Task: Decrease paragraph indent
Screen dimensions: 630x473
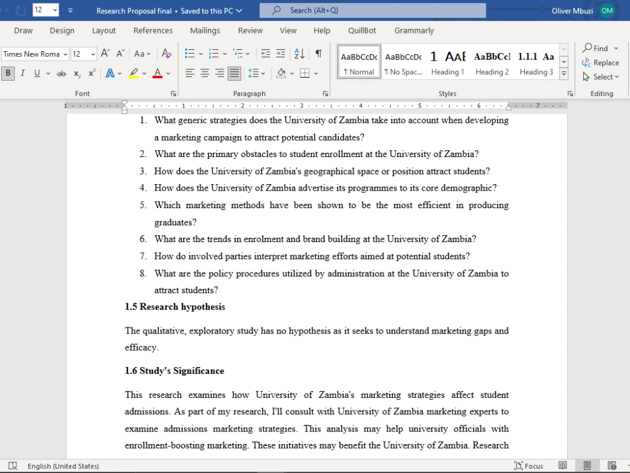Action: [x=265, y=54]
